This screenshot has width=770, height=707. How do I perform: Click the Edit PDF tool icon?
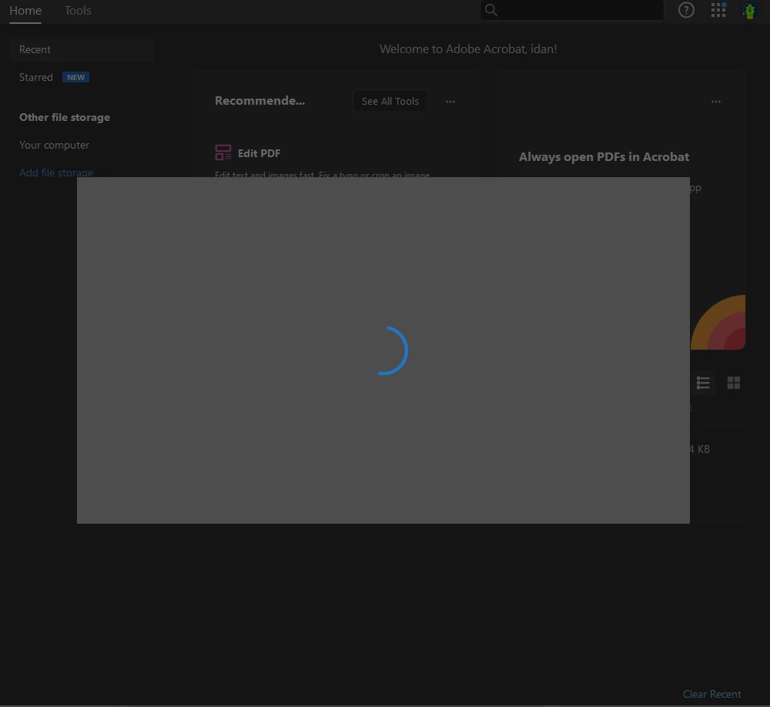pyautogui.click(x=223, y=152)
